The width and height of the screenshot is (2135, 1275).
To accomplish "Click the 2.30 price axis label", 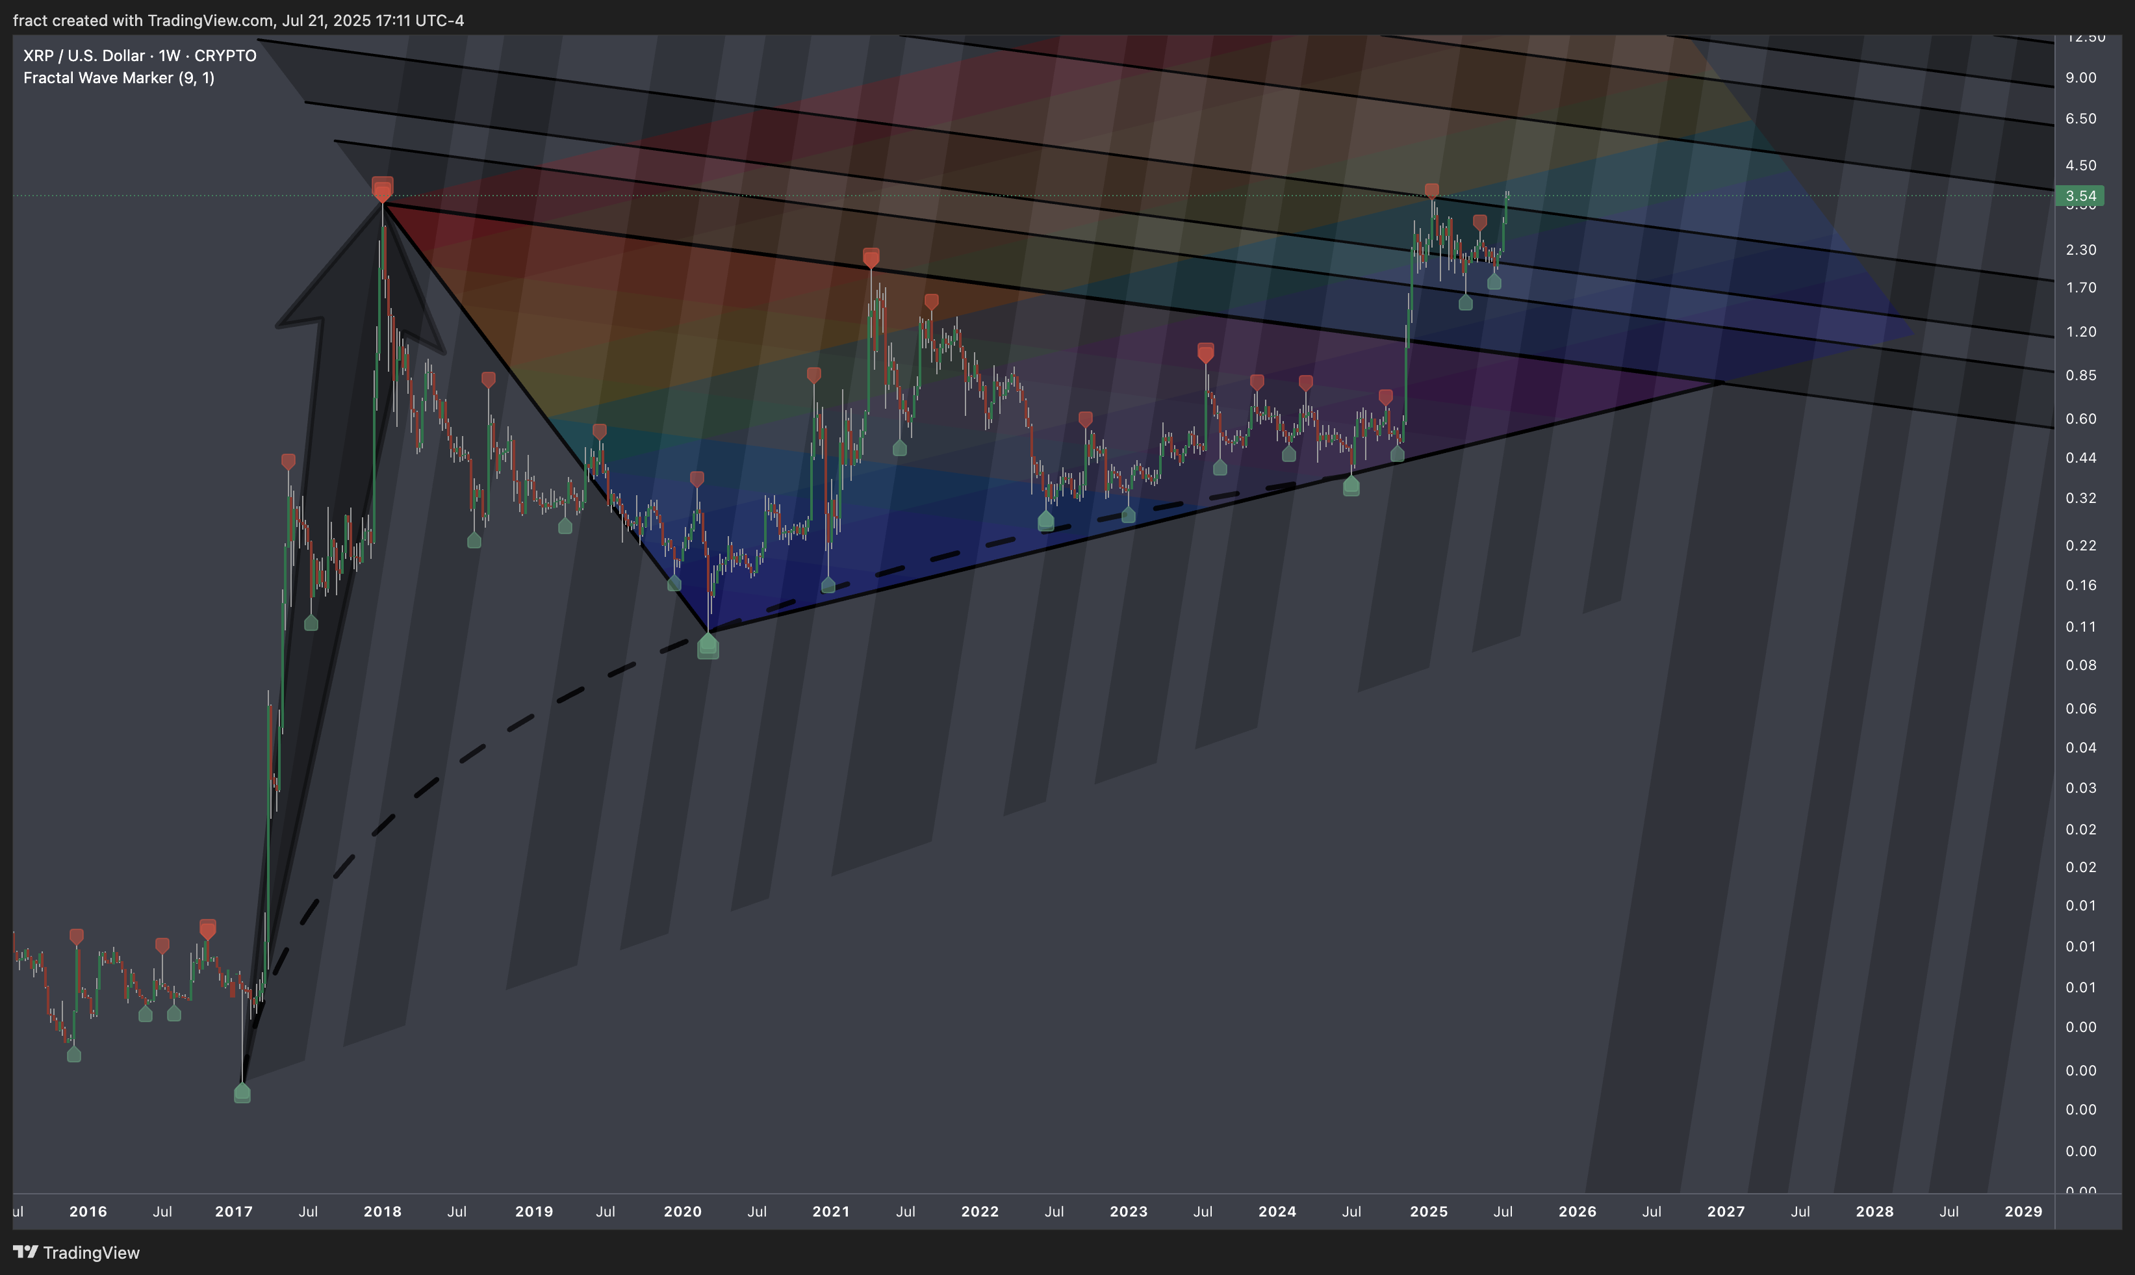I will coord(2081,249).
